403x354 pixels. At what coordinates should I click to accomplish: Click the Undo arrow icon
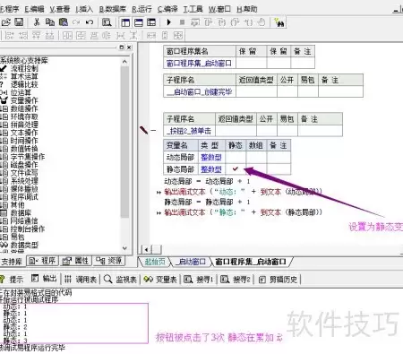tap(90, 22)
